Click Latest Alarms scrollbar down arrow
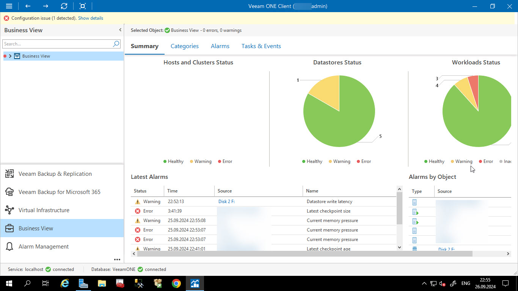 pyautogui.click(x=399, y=247)
